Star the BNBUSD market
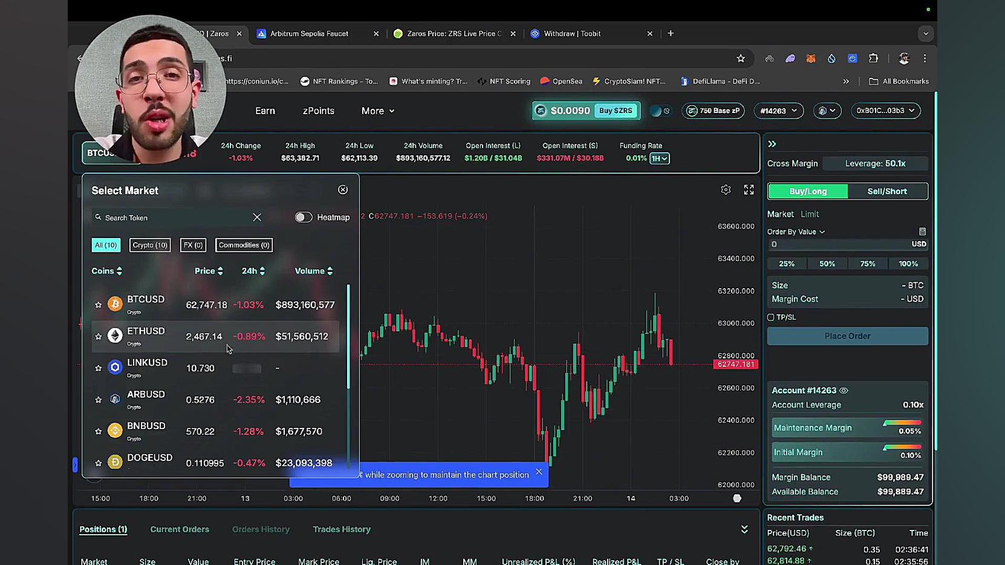Viewport: 1005px width, 565px height. pyautogui.click(x=99, y=431)
